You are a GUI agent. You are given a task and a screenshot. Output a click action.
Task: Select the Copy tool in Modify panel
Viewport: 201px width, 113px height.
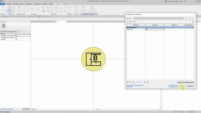coord(48,11)
